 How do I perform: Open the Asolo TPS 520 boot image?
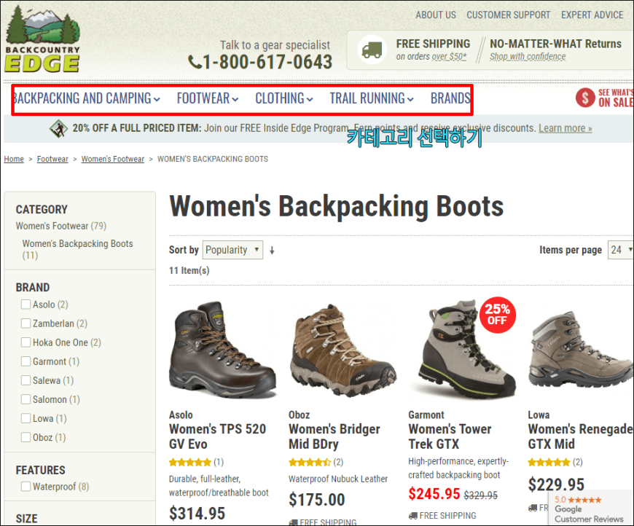[x=223, y=350]
